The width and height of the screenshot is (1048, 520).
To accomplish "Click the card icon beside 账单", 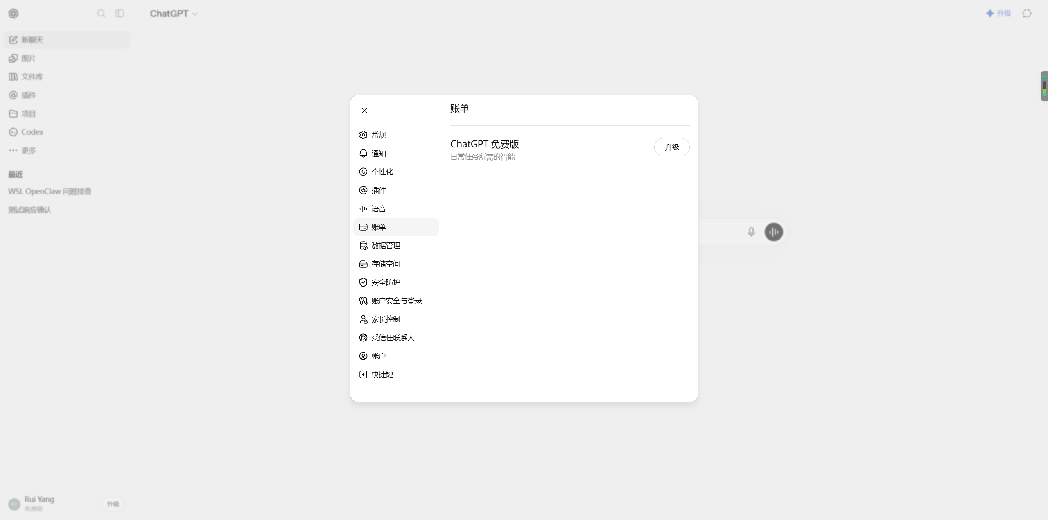I will [x=363, y=227].
